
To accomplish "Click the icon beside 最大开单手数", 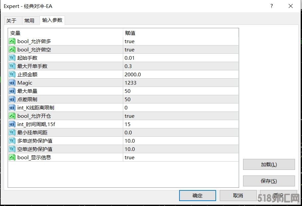I will click(12, 66).
